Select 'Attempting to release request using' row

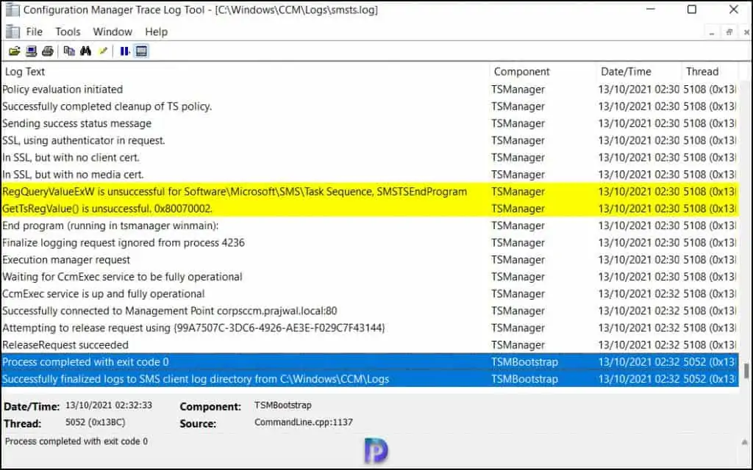(369, 328)
